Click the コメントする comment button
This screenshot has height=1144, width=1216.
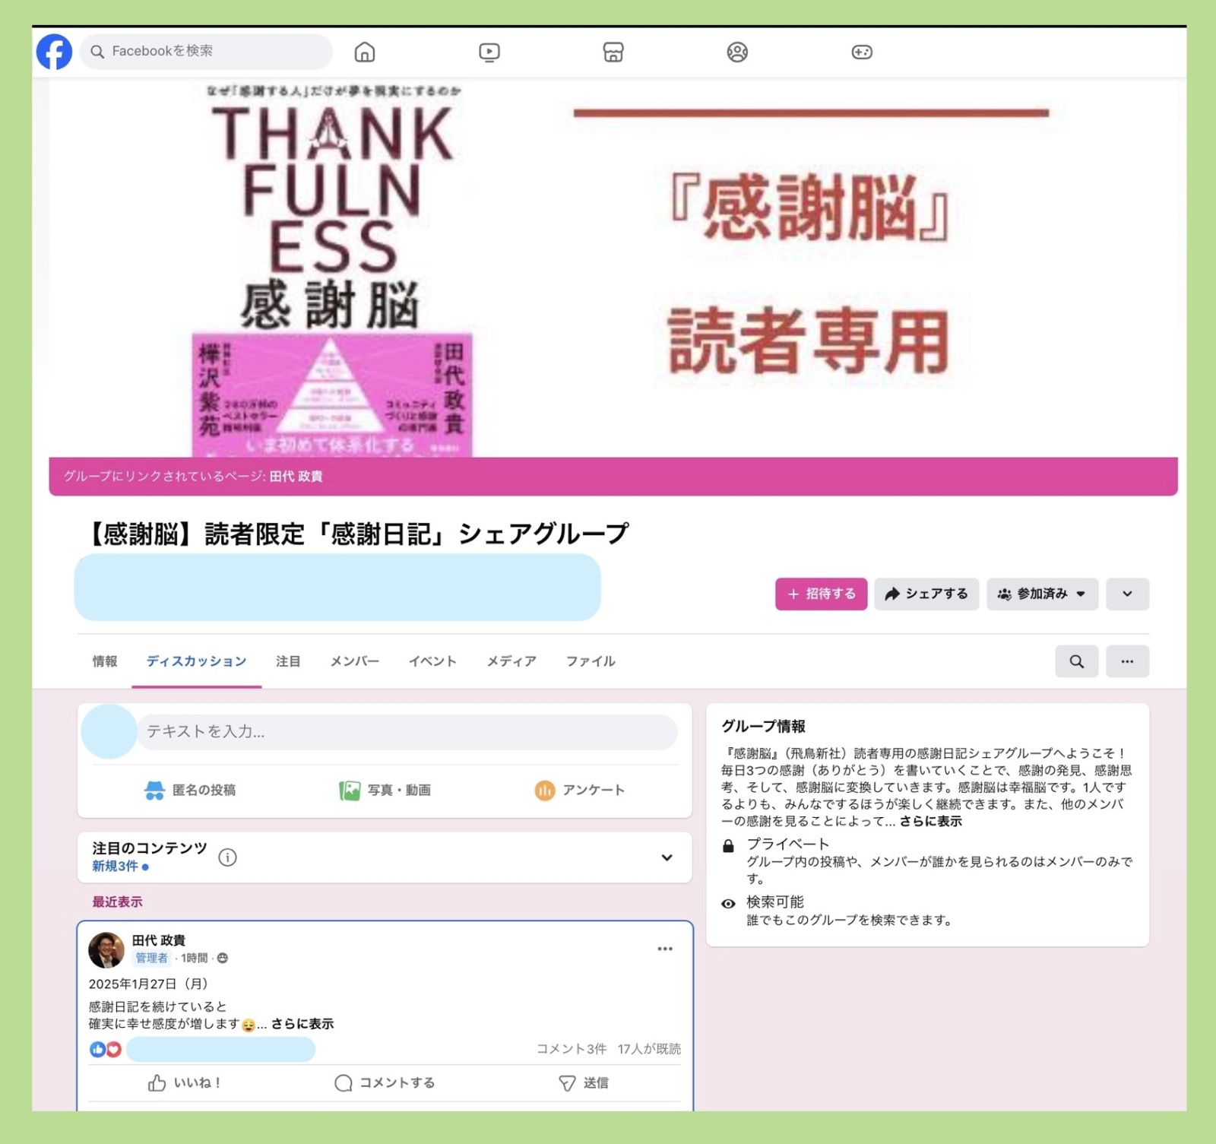385,1083
